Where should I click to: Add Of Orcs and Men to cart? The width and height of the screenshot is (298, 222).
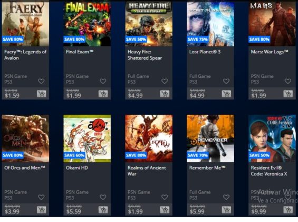coord(42,210)
